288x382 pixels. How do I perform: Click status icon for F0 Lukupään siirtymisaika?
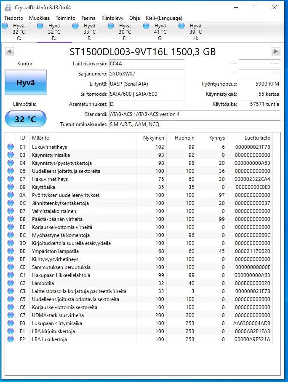tap(11, 323)
